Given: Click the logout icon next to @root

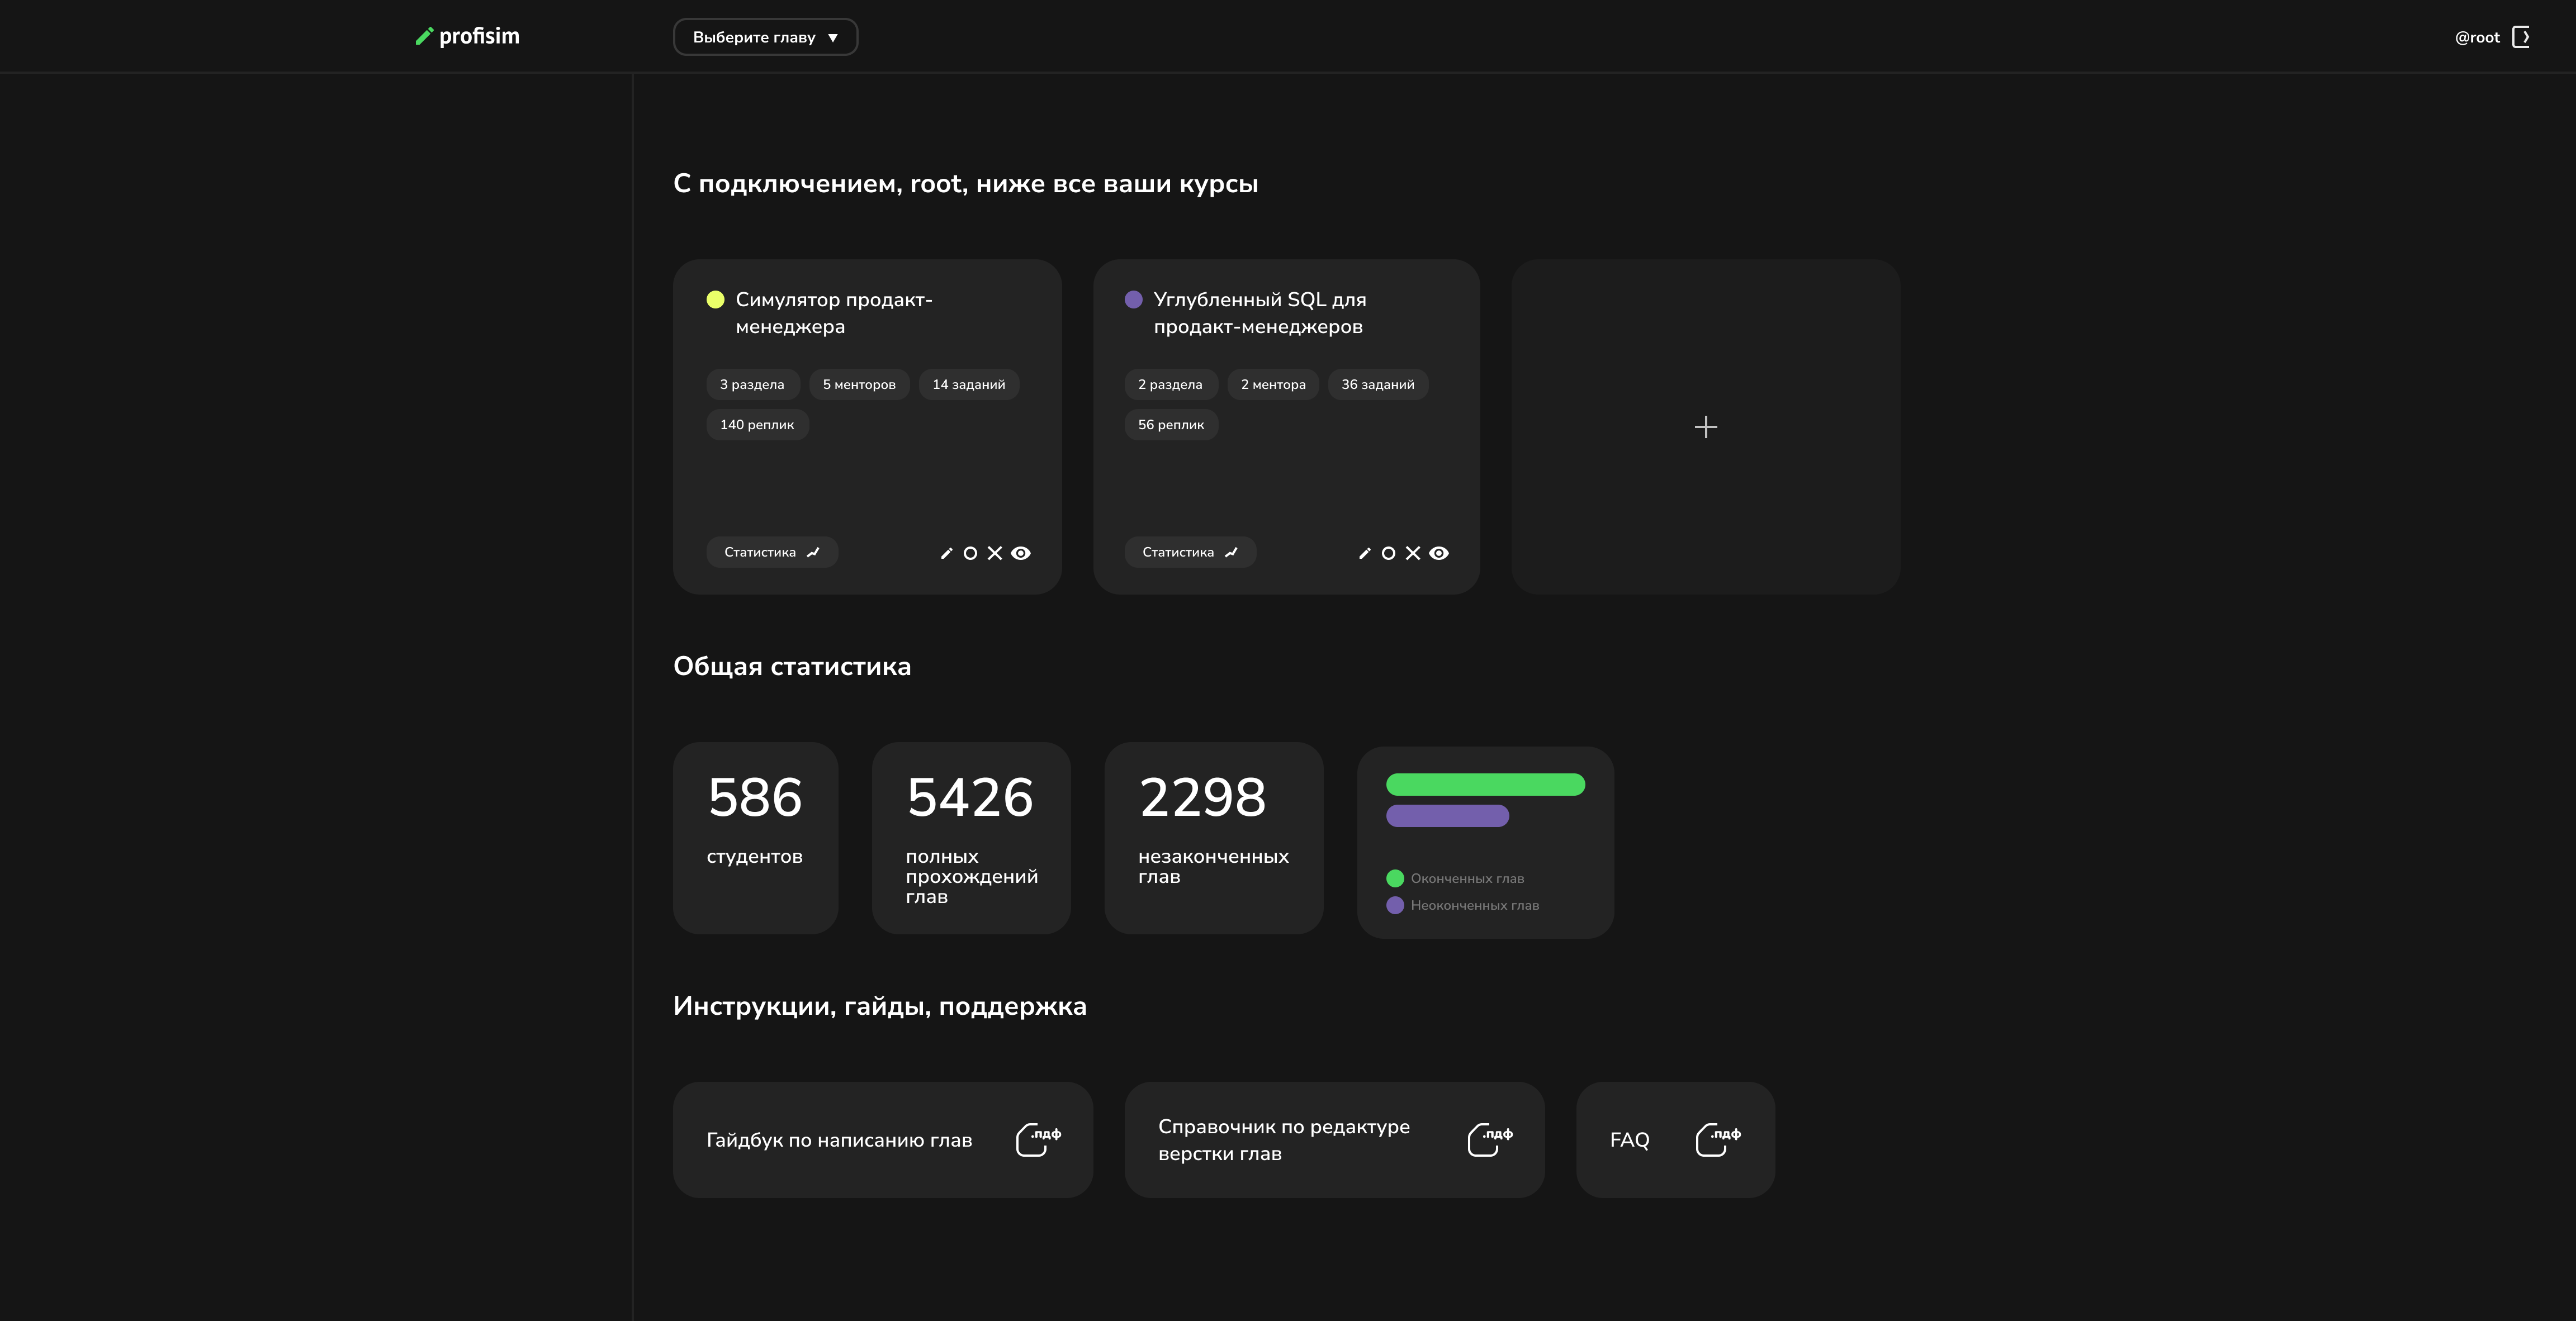Looking at the screenshot, I should [2521, 37].
